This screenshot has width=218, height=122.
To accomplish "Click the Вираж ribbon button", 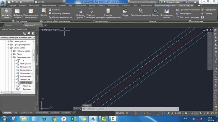I will (125, 13).
